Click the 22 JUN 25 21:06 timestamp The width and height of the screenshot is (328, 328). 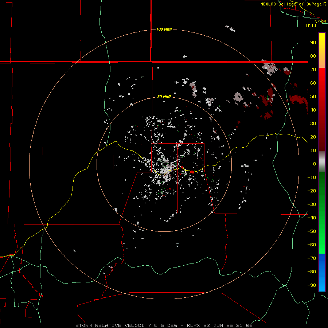pyautogui.click(x=228, y=325)
